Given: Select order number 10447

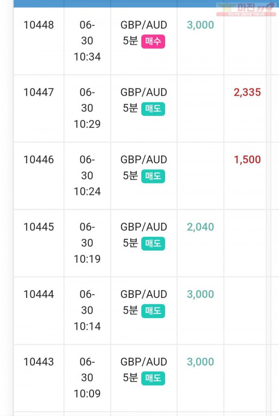Looking at the screenshot, I should (x=39, y=92).
